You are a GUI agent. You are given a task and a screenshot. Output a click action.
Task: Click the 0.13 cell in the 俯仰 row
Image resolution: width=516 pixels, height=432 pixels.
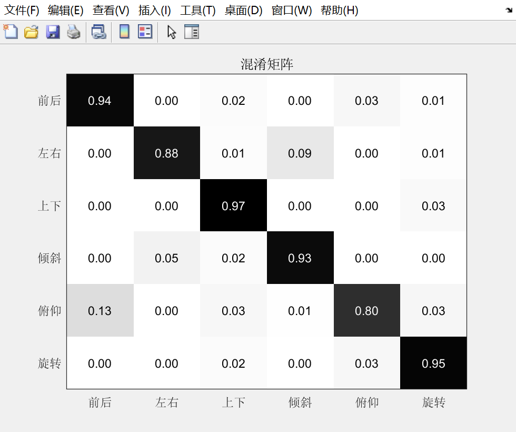pos(100,310)
